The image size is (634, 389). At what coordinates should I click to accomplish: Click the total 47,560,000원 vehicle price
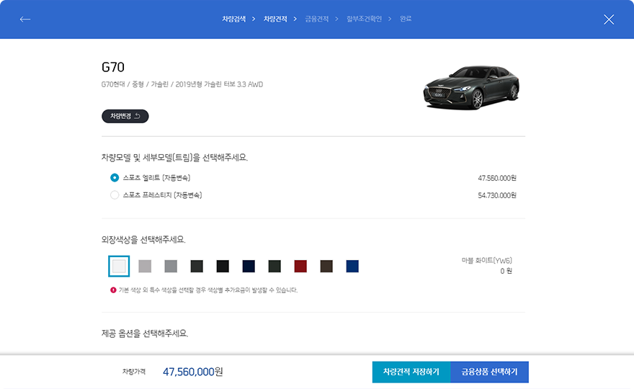click(193, 372)
